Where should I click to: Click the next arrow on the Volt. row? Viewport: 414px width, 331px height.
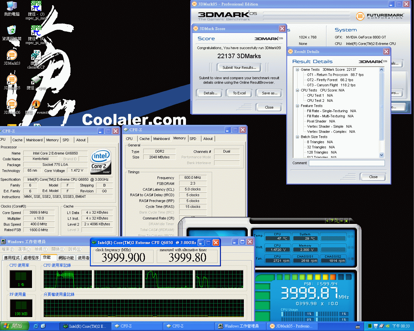352,248
